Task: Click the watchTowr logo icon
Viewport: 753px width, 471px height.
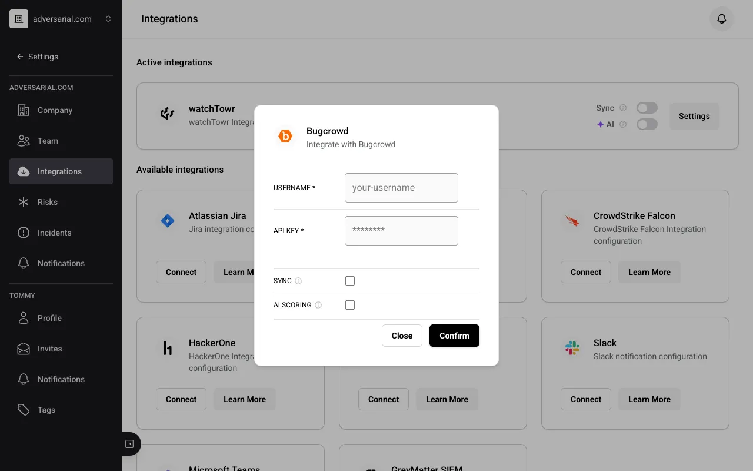Action: click(168, 114)
